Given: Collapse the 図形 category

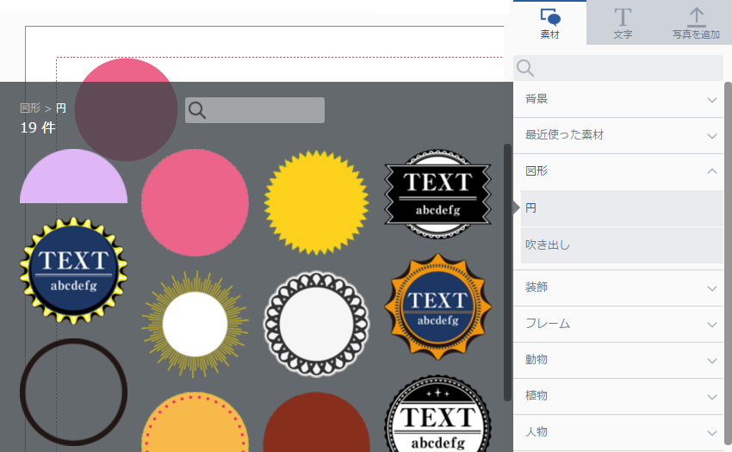Looking at the screenshot, I should (620, 171).
